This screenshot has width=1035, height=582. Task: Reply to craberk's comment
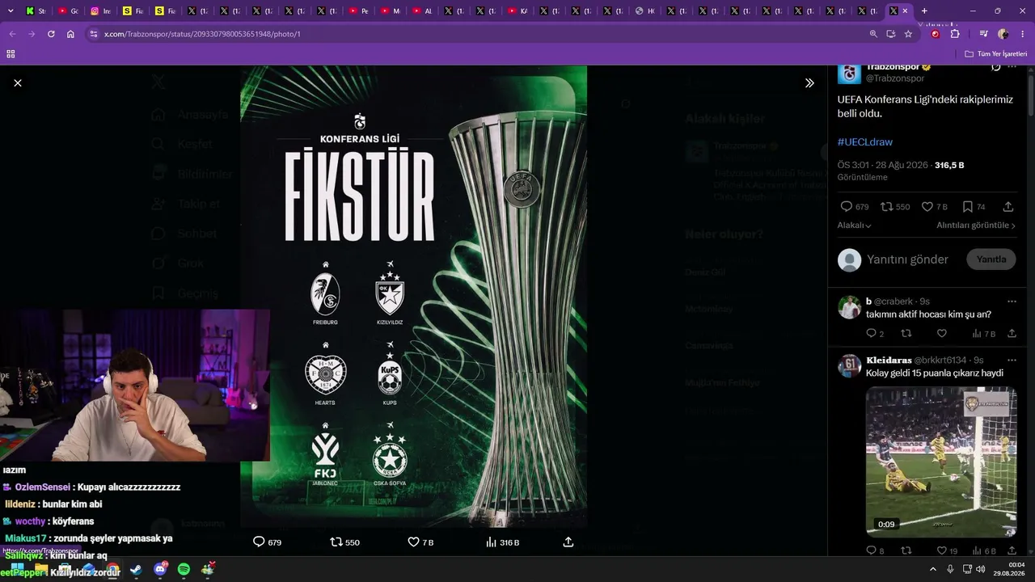(871, 333)
